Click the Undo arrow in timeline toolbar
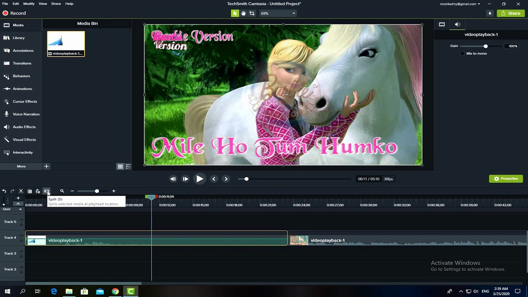Screen dimensions: 528x297 4,191
